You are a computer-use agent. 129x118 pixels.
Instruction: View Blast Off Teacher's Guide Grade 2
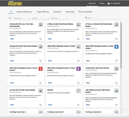[x=12, y=83]
